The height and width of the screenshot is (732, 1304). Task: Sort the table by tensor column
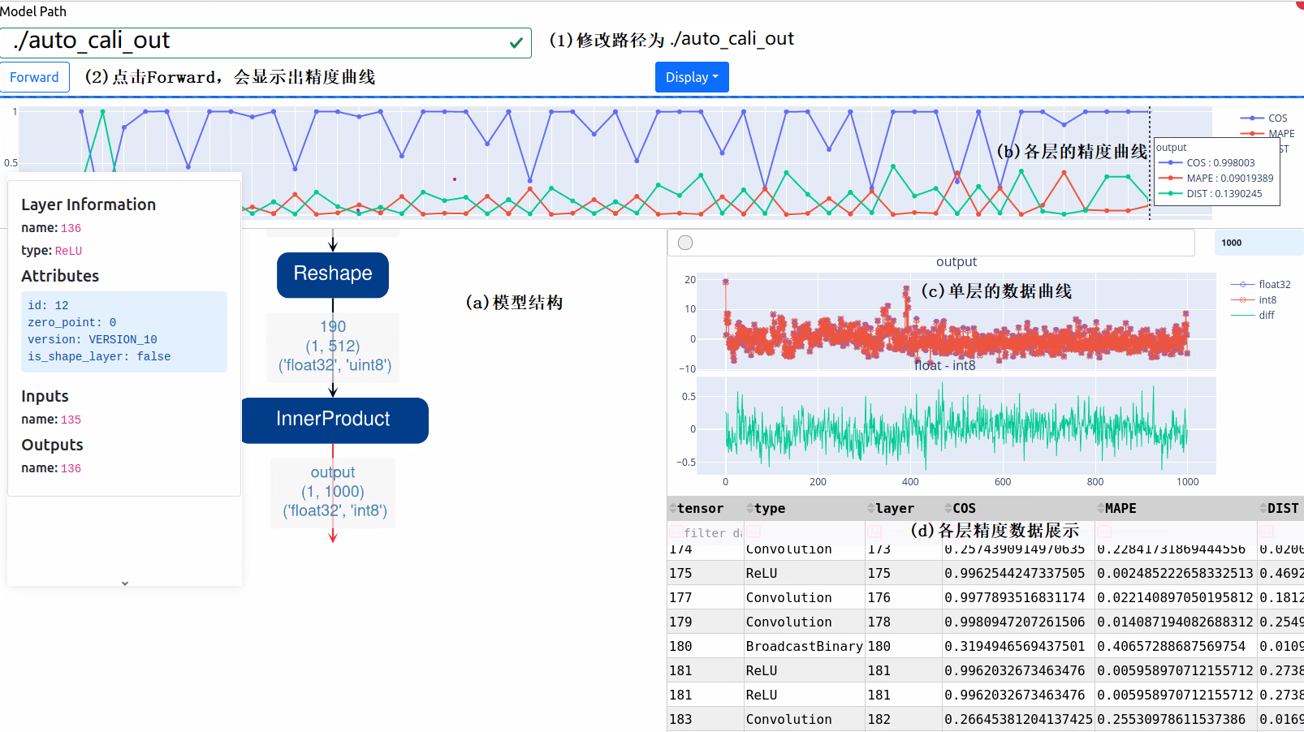click(x=673, y=509)
